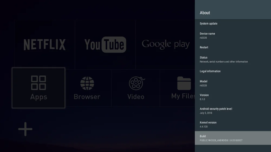
Task: Select the Kernel version 4.4.120 row
Action: click(233, 124)
